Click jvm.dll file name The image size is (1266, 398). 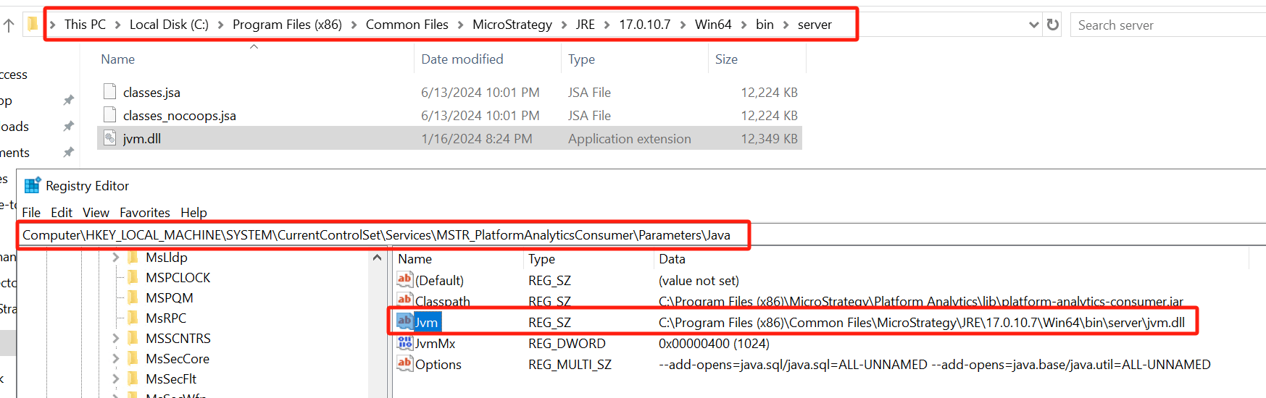pyautogui.click(x=141, y=139)
